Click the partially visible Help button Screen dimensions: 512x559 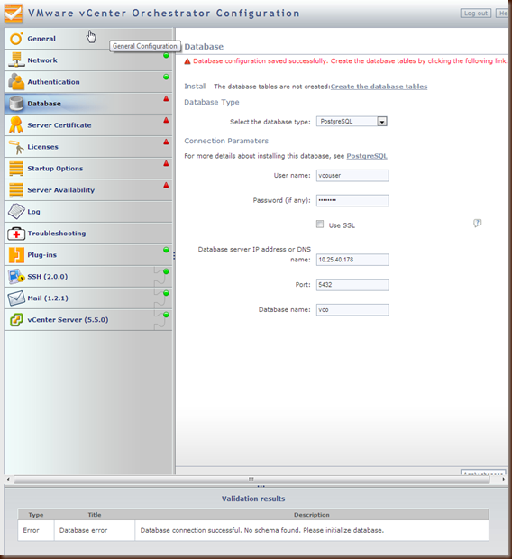[x=502, y=14]
